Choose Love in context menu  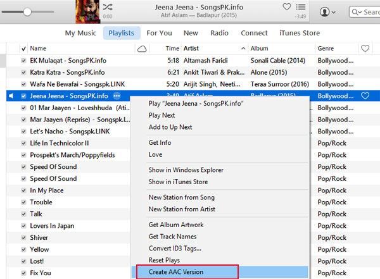click(220, 154)
